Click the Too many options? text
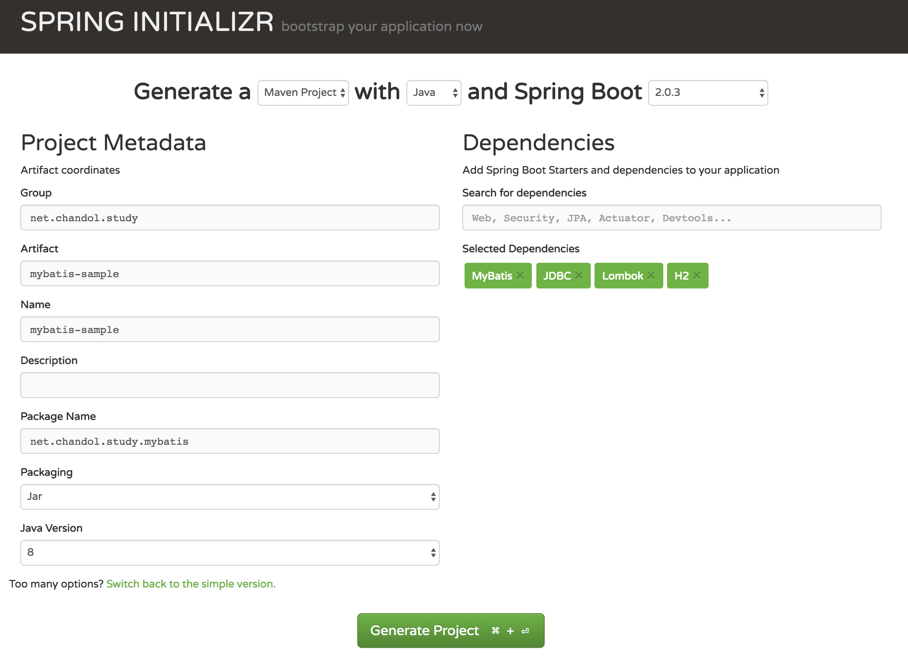The width and height of the screenshot is (908, 663). pyautogui.click(x=56, y=584)
